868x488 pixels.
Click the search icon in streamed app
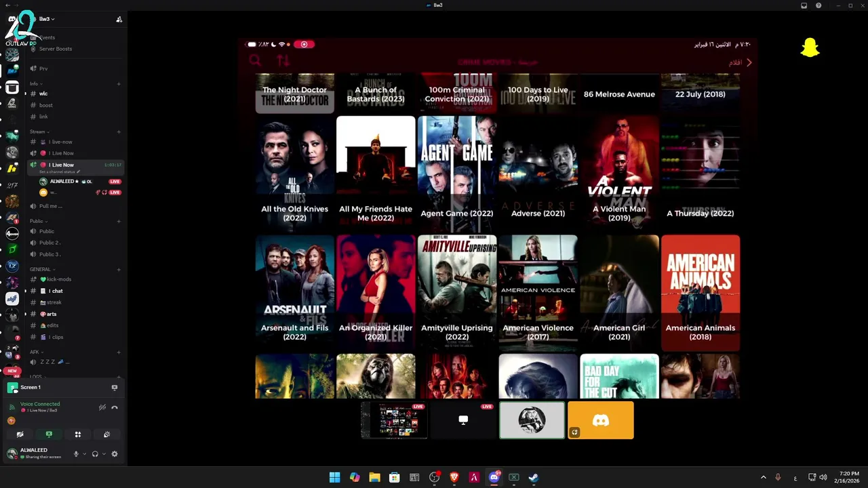click(x=255, y=61)
